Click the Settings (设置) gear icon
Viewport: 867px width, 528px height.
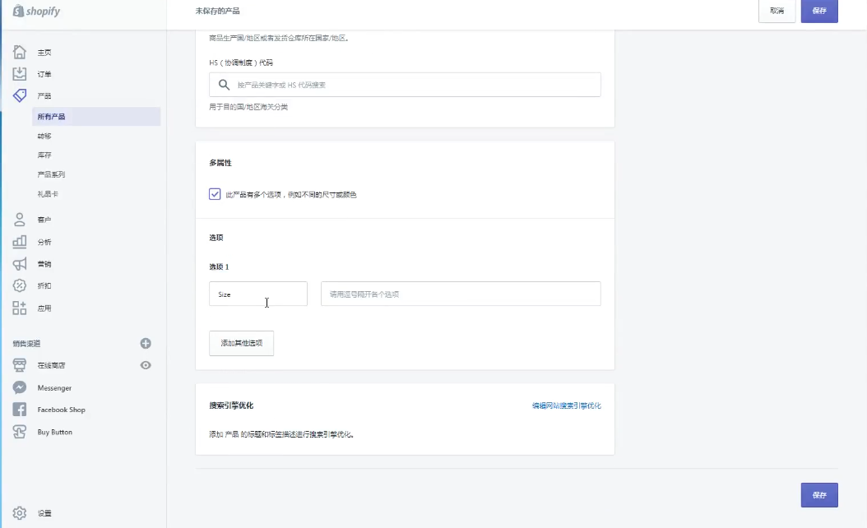click(20, 513)
